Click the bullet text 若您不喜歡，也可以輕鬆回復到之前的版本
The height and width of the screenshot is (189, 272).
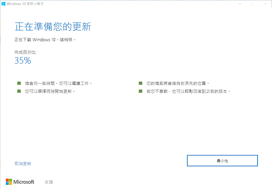coord(188,91)
